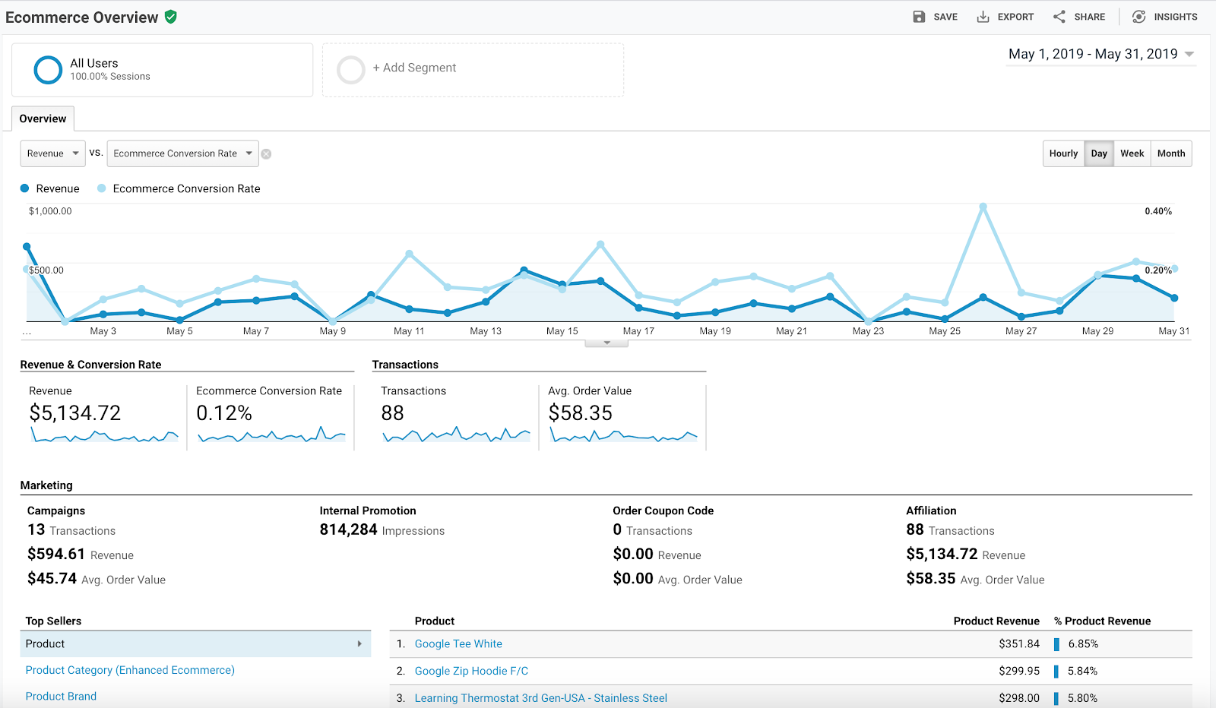Open the Google Tee White product link
Viewport: 1216px width, 708px height.
click(458, 643)
